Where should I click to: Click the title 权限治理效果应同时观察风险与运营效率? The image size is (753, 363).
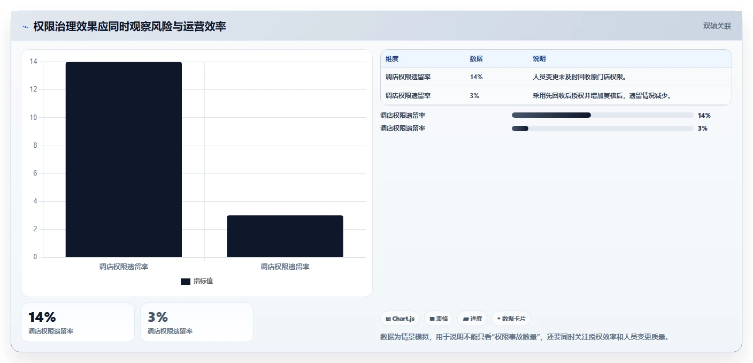pos(129,26)
